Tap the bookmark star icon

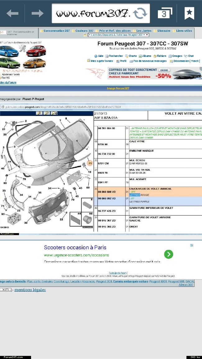point(189,13)
